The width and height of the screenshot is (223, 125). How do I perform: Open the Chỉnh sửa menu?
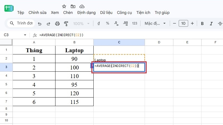tap(37, 12)
